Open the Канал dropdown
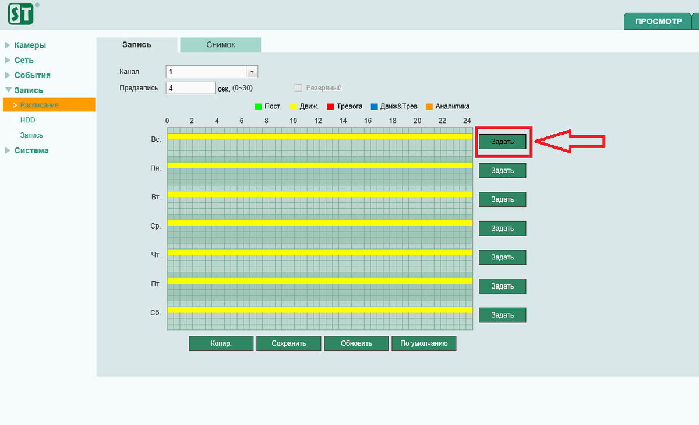 pyautogui.click(x=211, y=71)
